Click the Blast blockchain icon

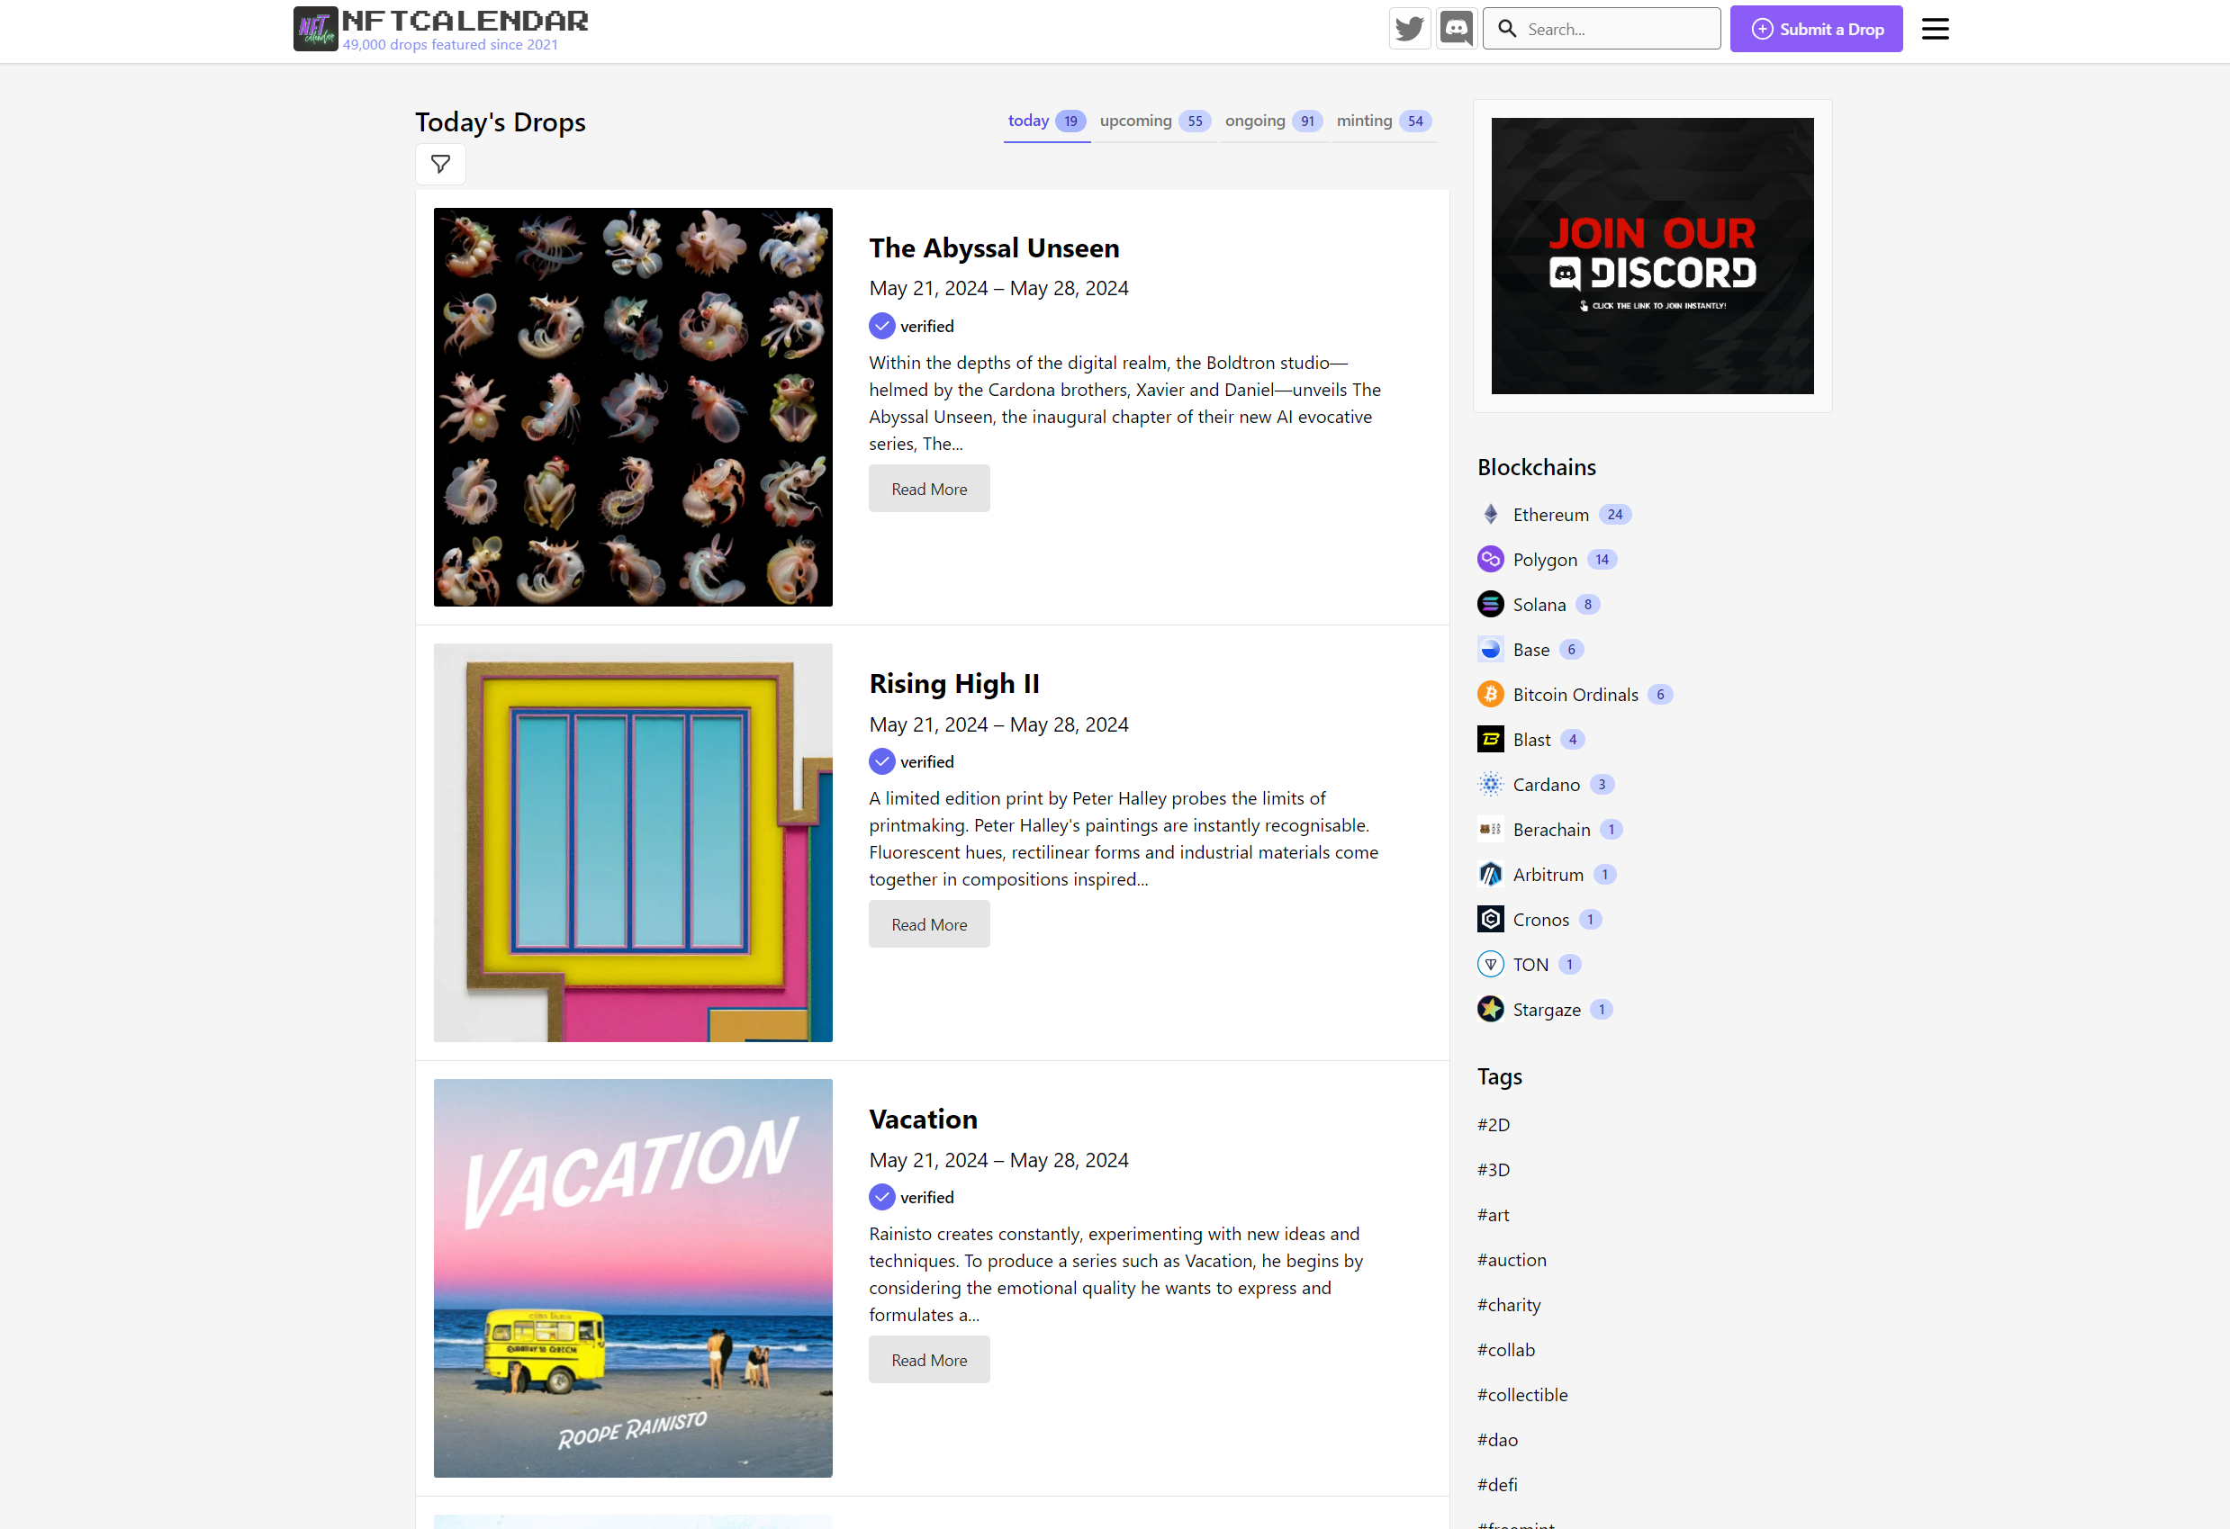[1490, 740]
